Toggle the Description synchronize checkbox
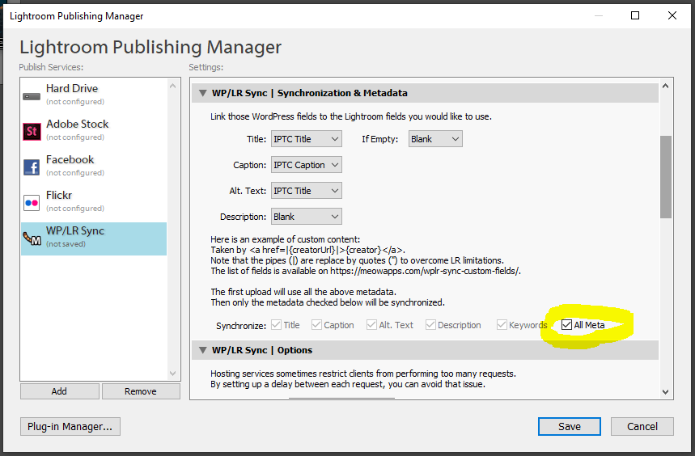 (x=430, y=325)
